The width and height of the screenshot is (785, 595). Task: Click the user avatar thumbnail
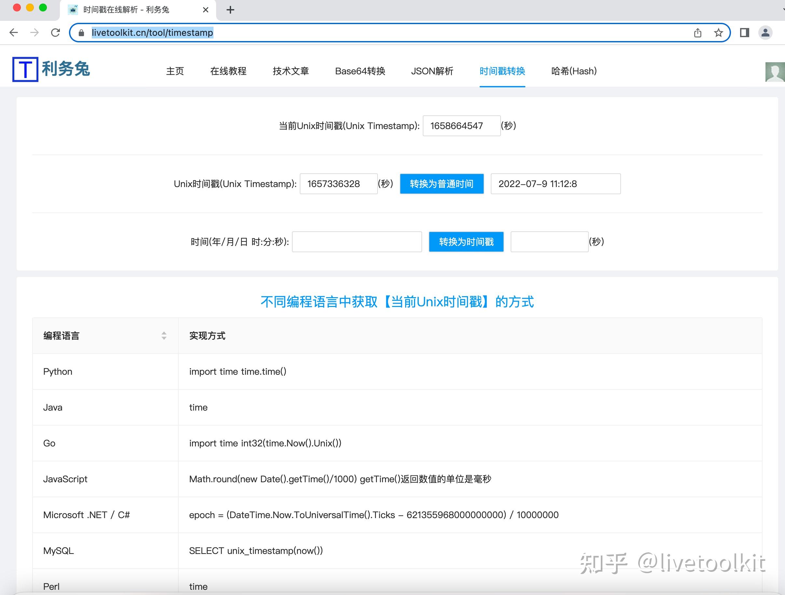[775, 72]
